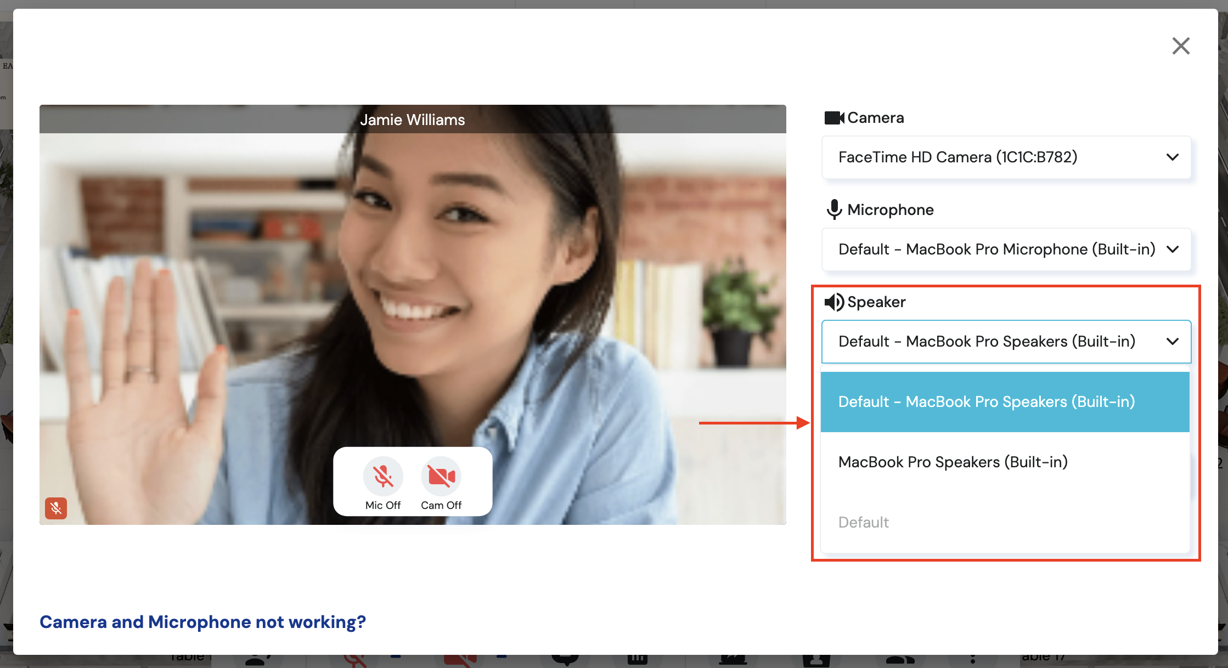The image size is (1228, 668).
Task: Click the red muted-mic badge on video corner
Action: (56, 508)
